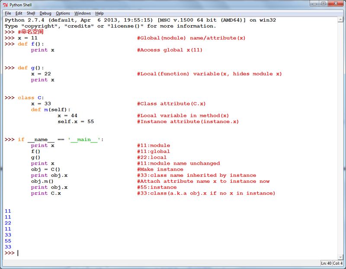The width and height of the screenshot is (346, 269).
Task: Close the Python Shell window
Action: click(336, 3)
